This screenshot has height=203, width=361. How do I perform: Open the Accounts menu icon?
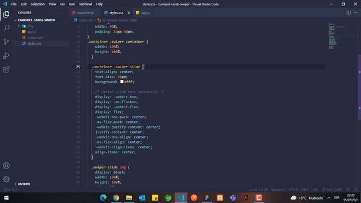point(6,165)
